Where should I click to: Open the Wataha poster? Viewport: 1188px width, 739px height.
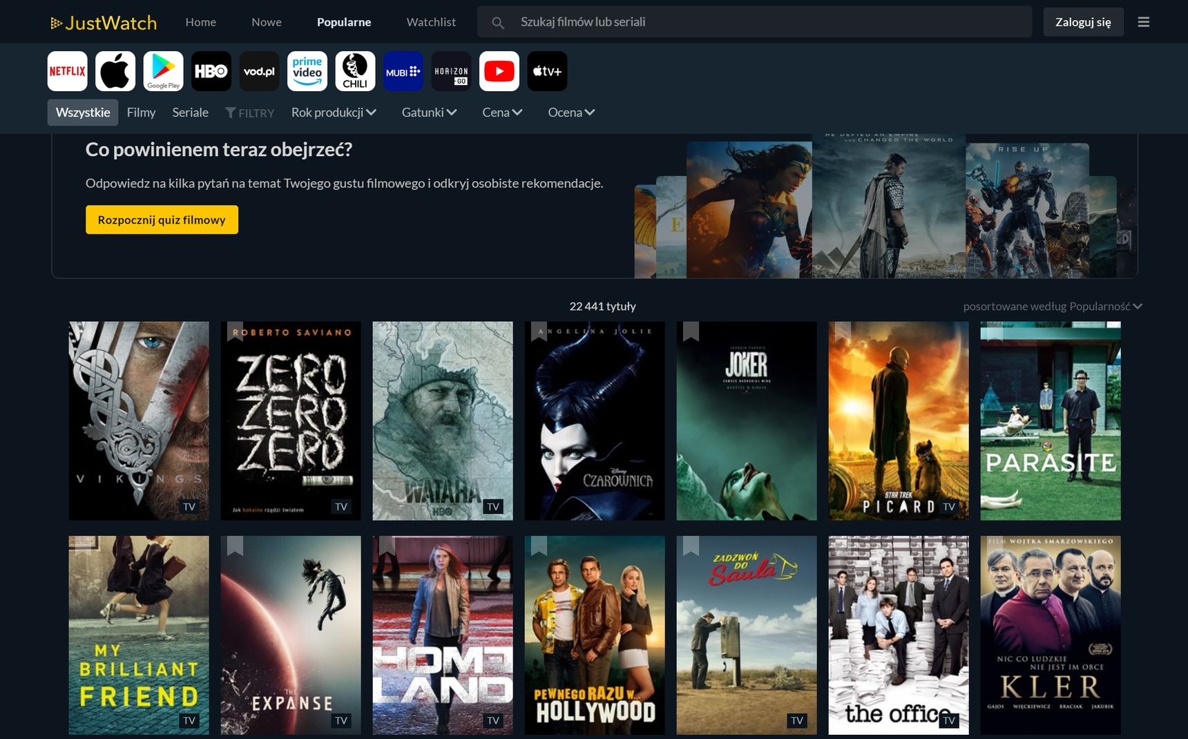[443, 421]
